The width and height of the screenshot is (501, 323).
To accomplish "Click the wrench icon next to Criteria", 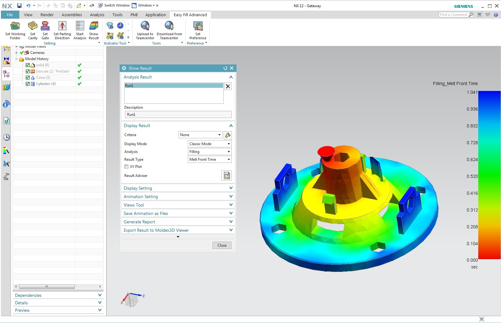I will click(x=228, y=135).
